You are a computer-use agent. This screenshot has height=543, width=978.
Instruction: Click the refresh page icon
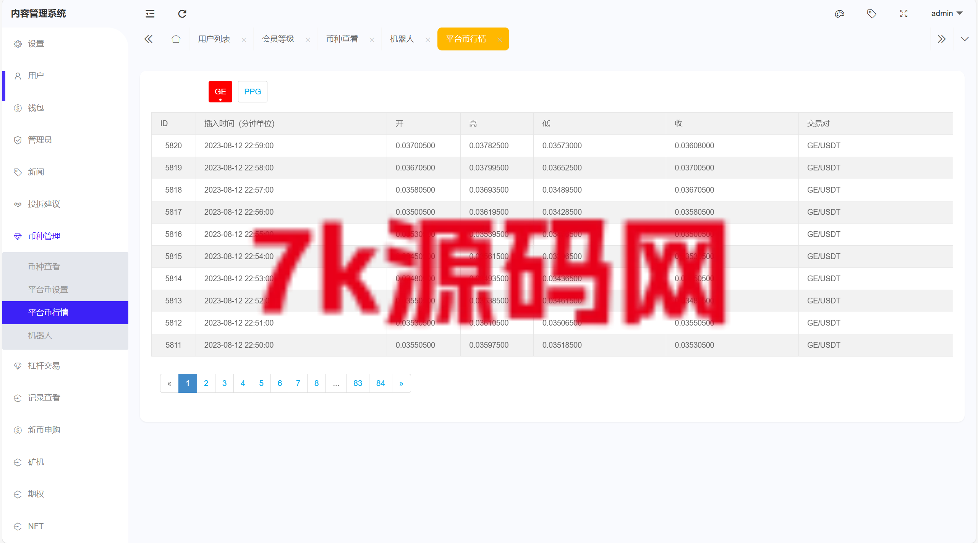pos(182,14)
